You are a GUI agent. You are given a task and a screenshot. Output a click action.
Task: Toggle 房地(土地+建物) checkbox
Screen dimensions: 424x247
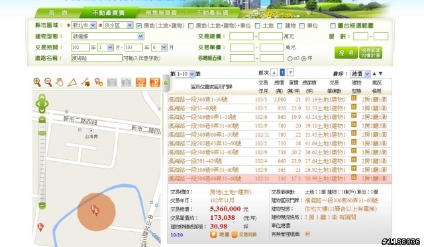point(139,26)
